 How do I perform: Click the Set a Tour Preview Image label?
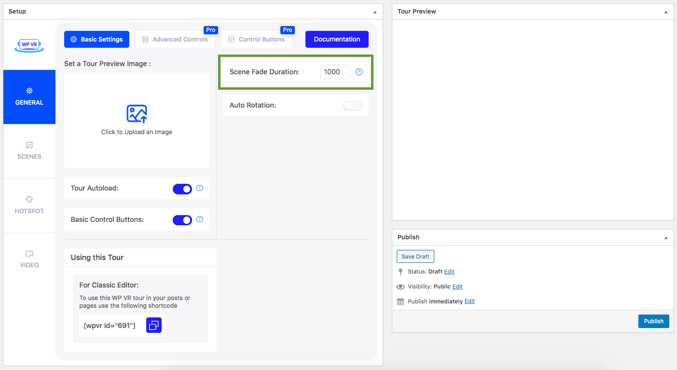click(108, 64)
